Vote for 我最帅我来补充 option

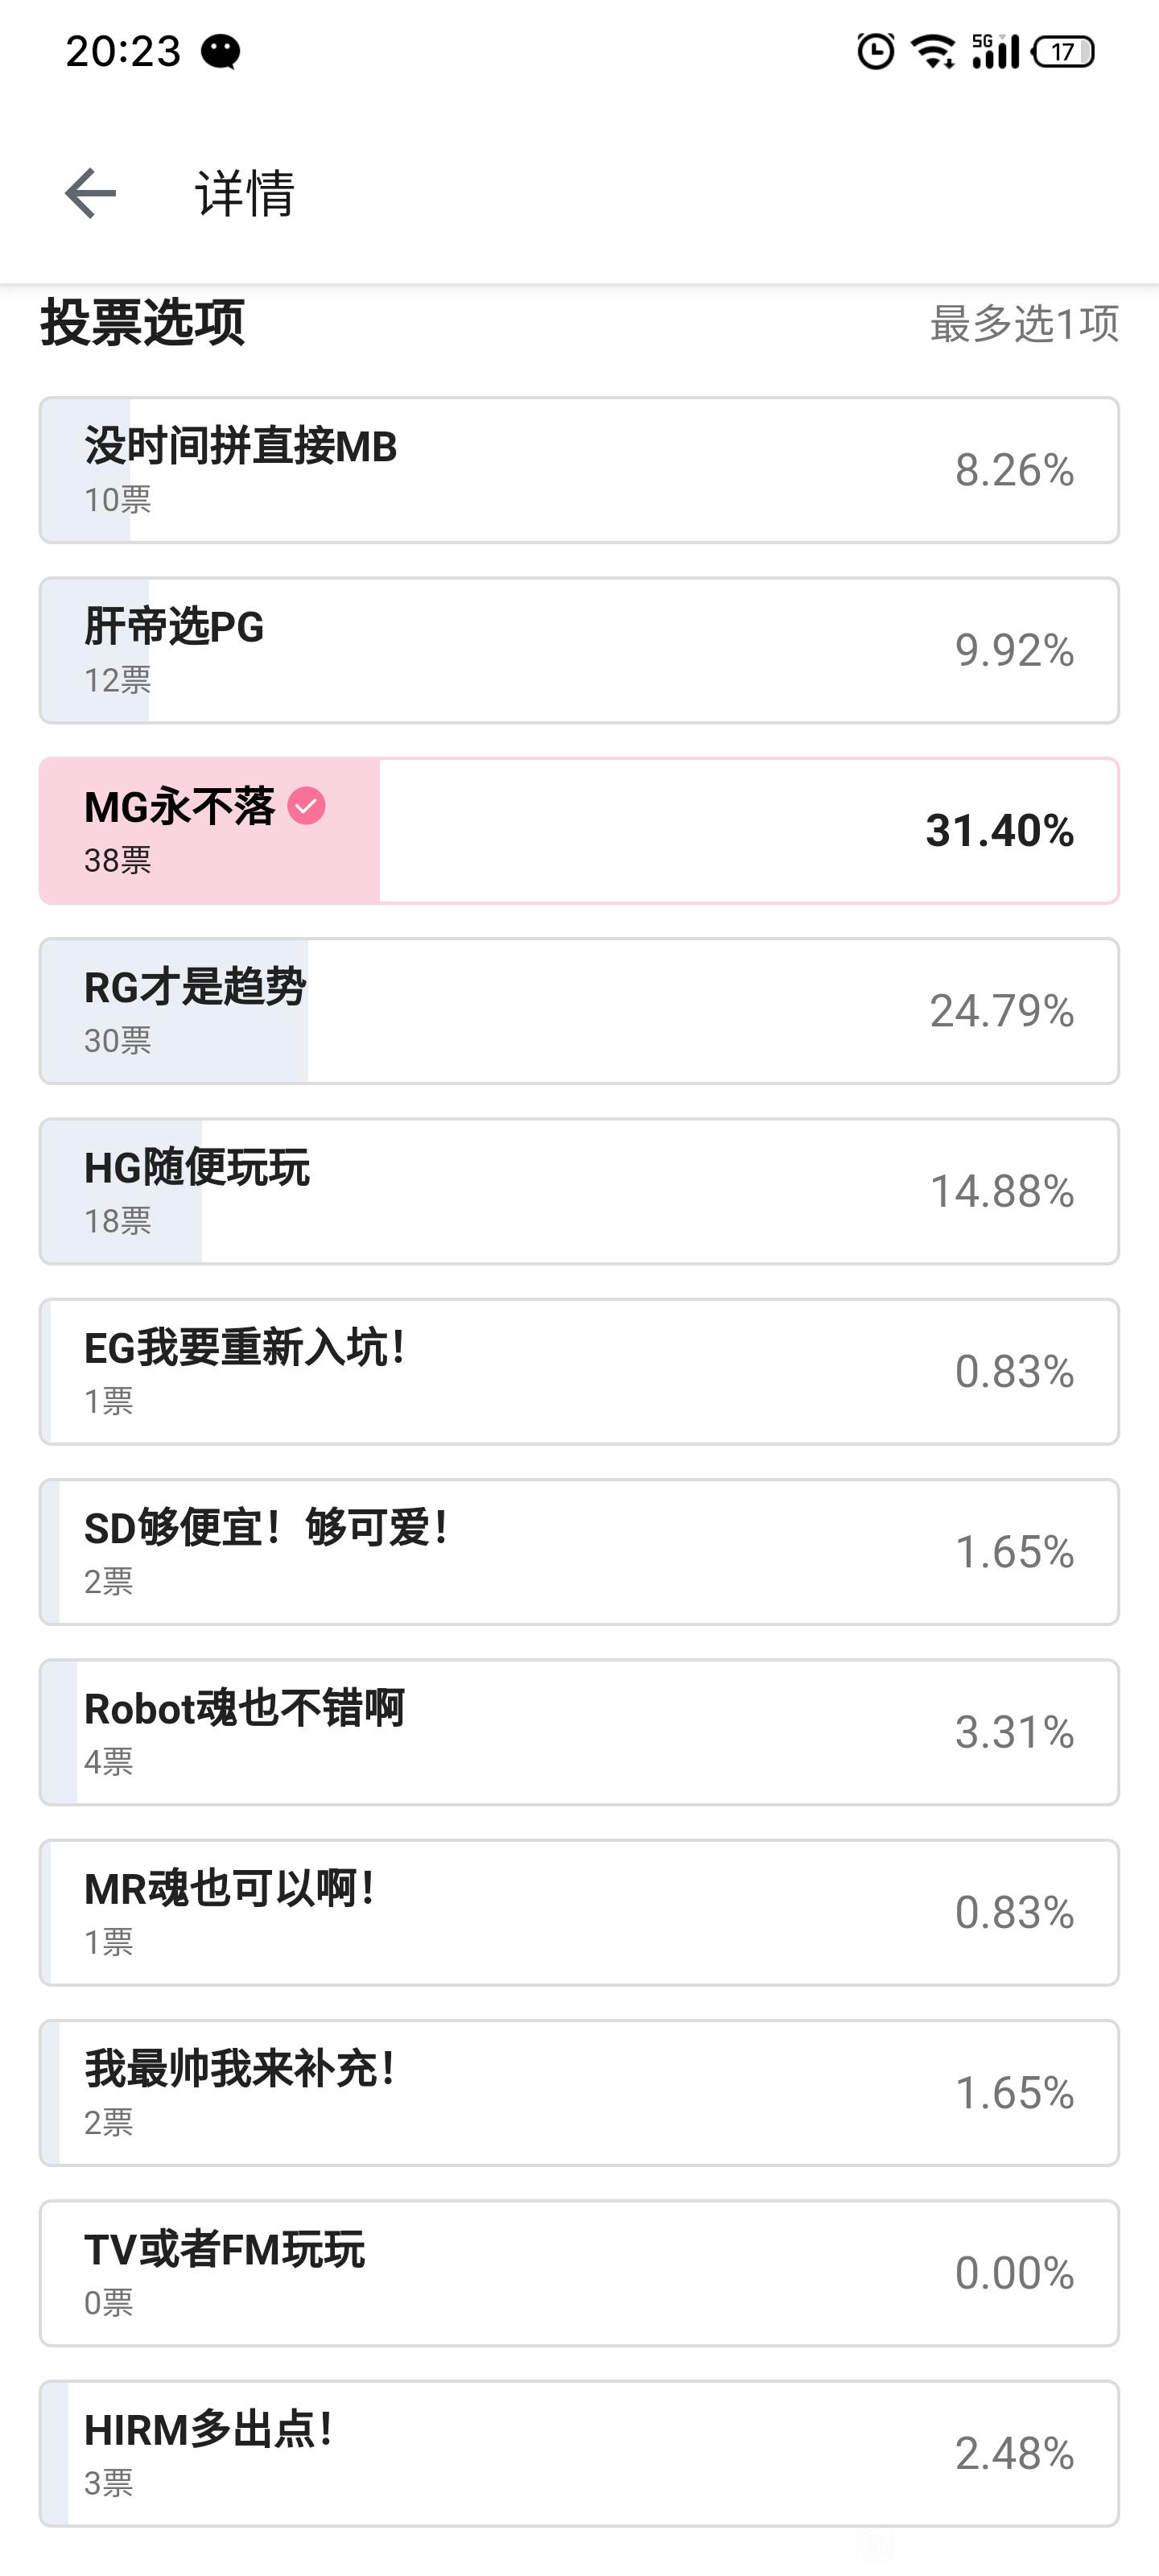pyautogui.click(x=579, y=2093)
